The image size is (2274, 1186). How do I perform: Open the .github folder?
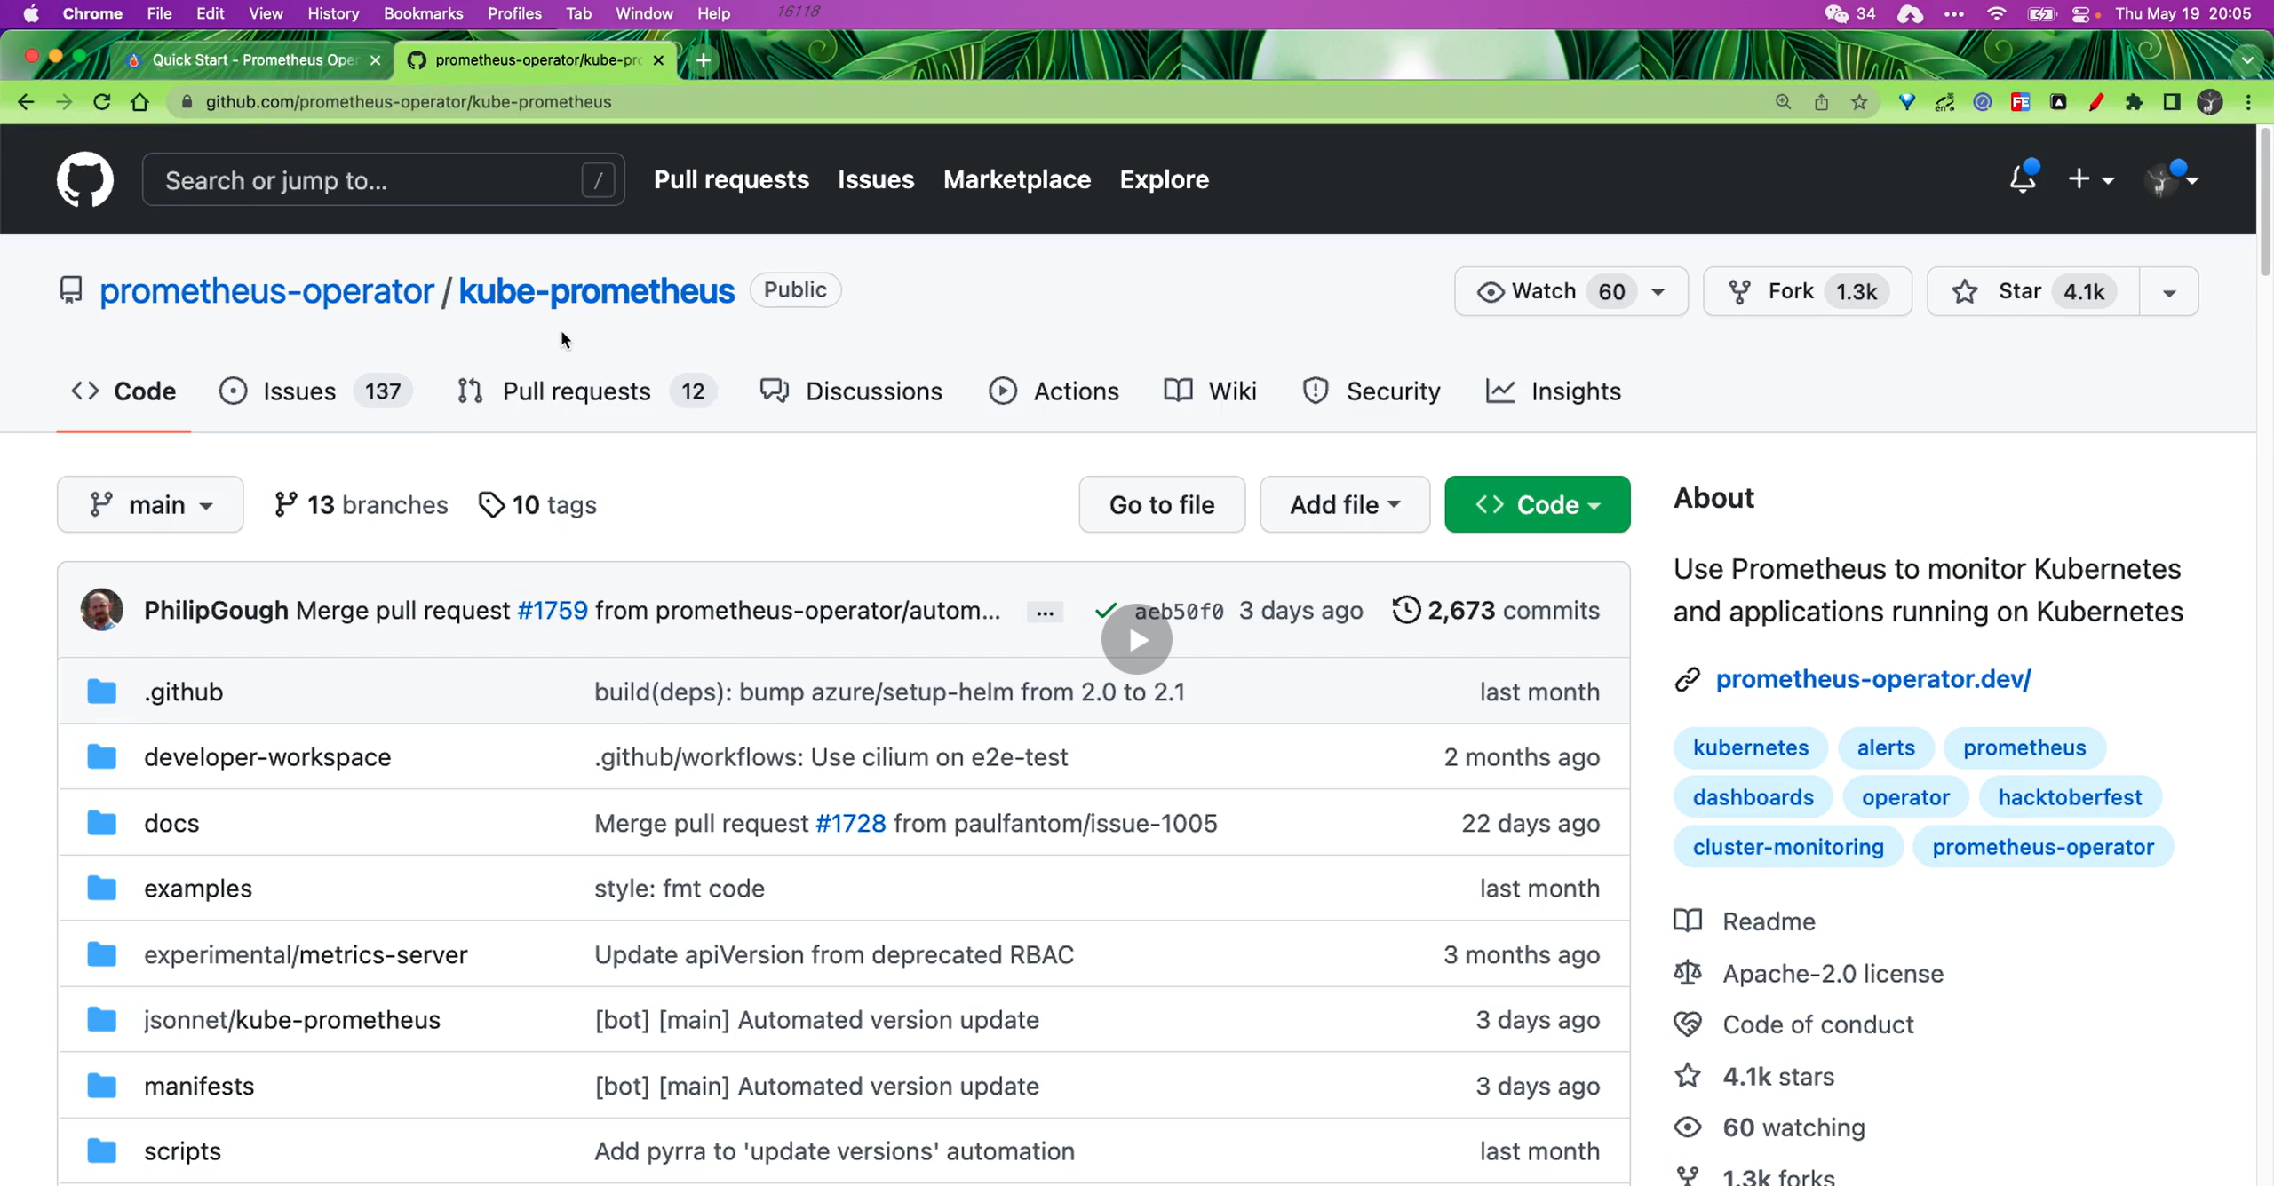pos(184,692)
